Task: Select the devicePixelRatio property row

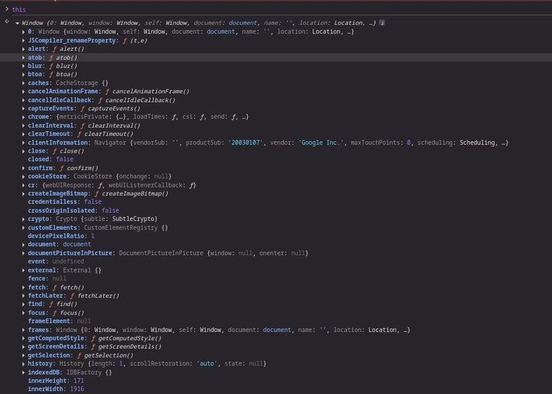Action: coord(61,236)
